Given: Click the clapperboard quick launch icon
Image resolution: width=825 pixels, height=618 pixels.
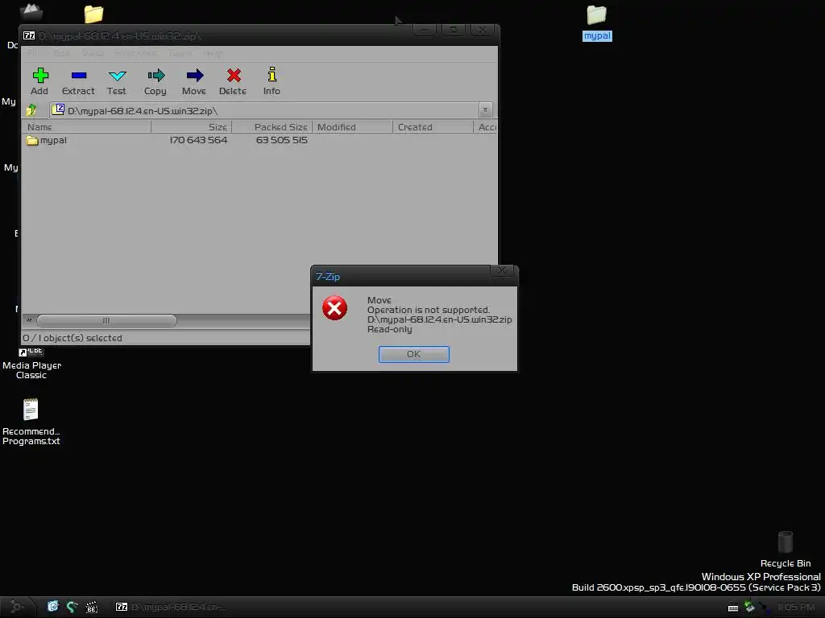Looking at the screenshot, I should tap(92, 607).
